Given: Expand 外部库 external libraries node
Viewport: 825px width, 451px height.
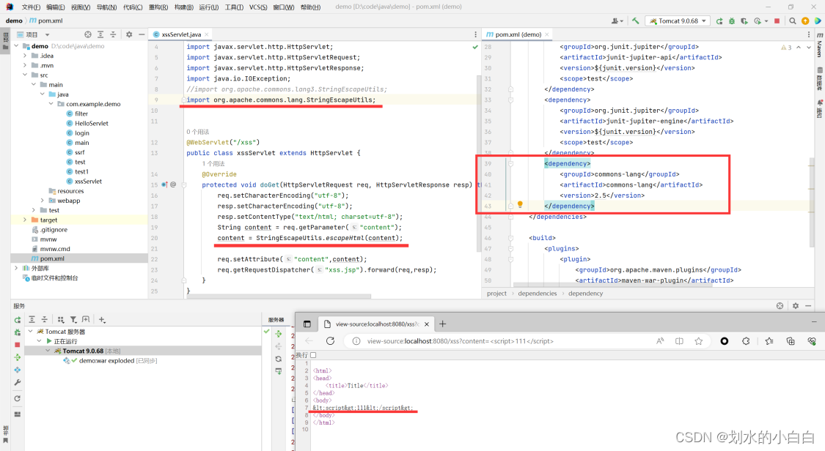Looking at the screenshot, I should [16, 268].
